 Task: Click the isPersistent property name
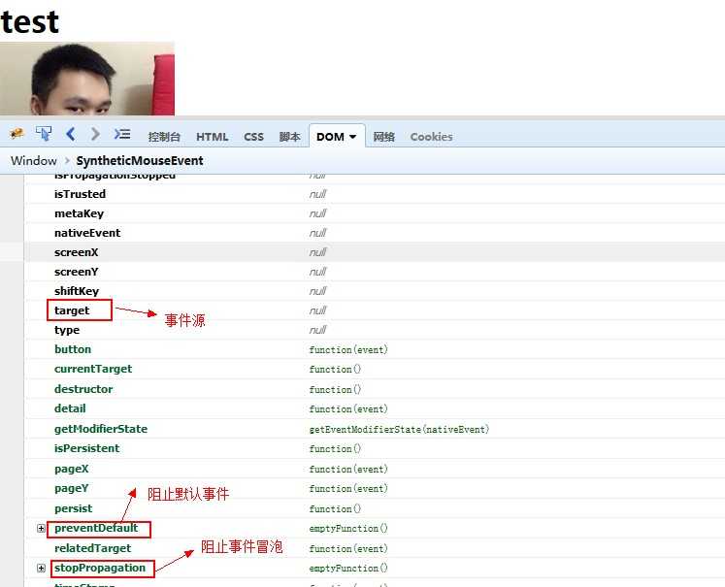point(87,448)
